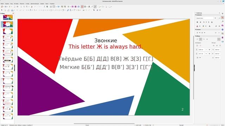Click the Open file icon
Viewport: 225px width, 126px height.
pos(6,7)
